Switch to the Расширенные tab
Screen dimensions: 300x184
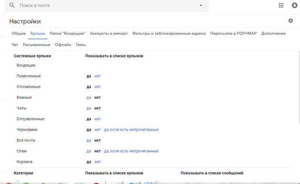36,45
